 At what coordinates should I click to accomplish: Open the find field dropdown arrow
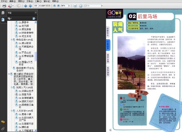pyautogui.click(x=102, y=6)
